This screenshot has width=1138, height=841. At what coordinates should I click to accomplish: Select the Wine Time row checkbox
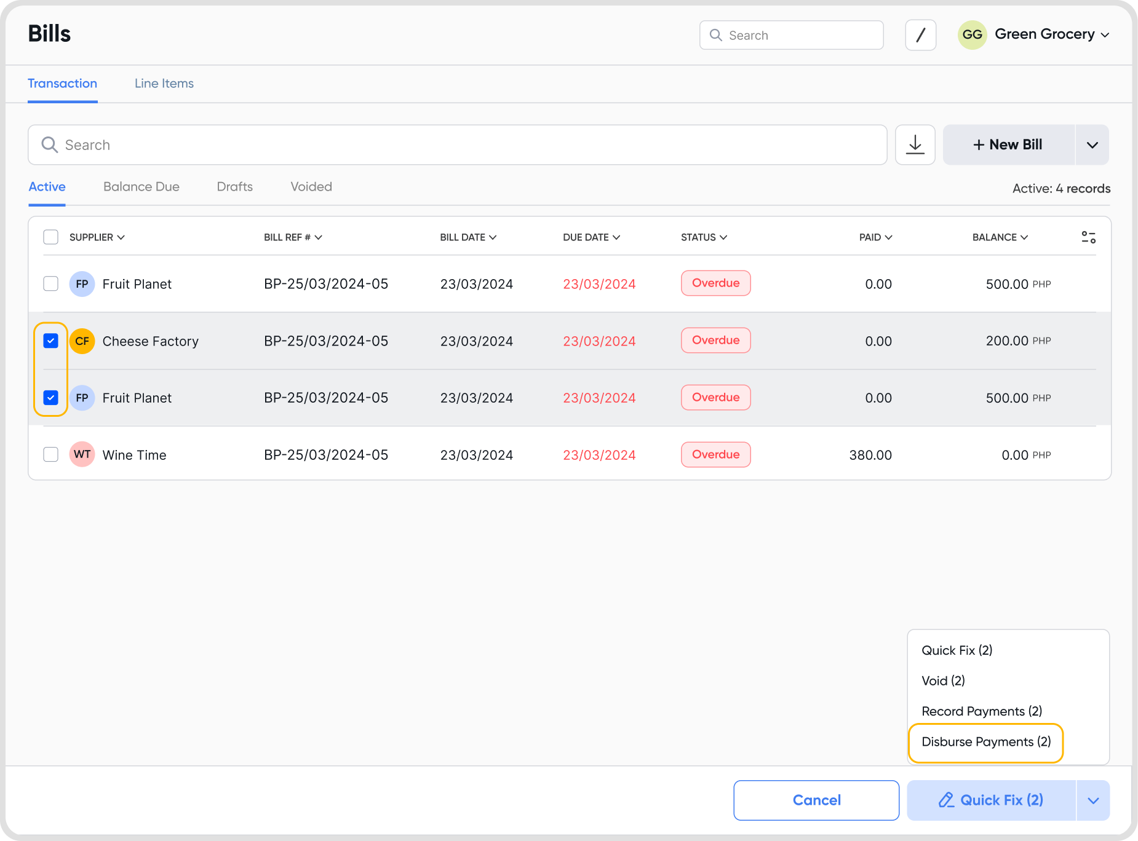[x=50, y=454]
